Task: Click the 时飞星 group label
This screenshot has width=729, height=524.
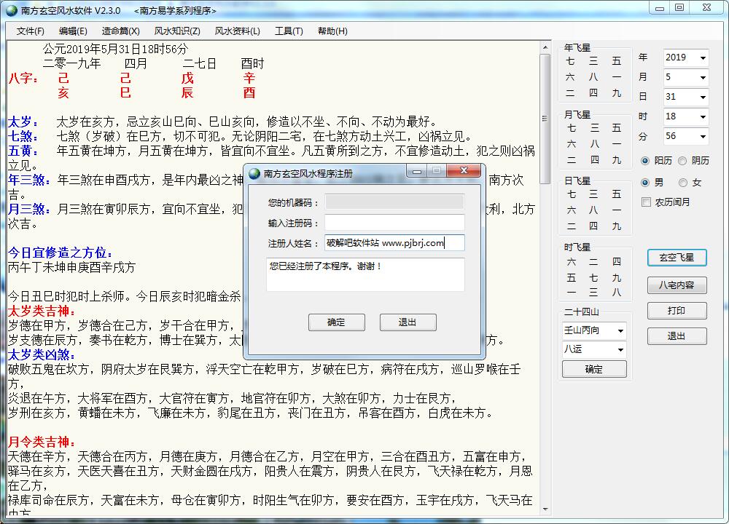Action: (577, 247)
